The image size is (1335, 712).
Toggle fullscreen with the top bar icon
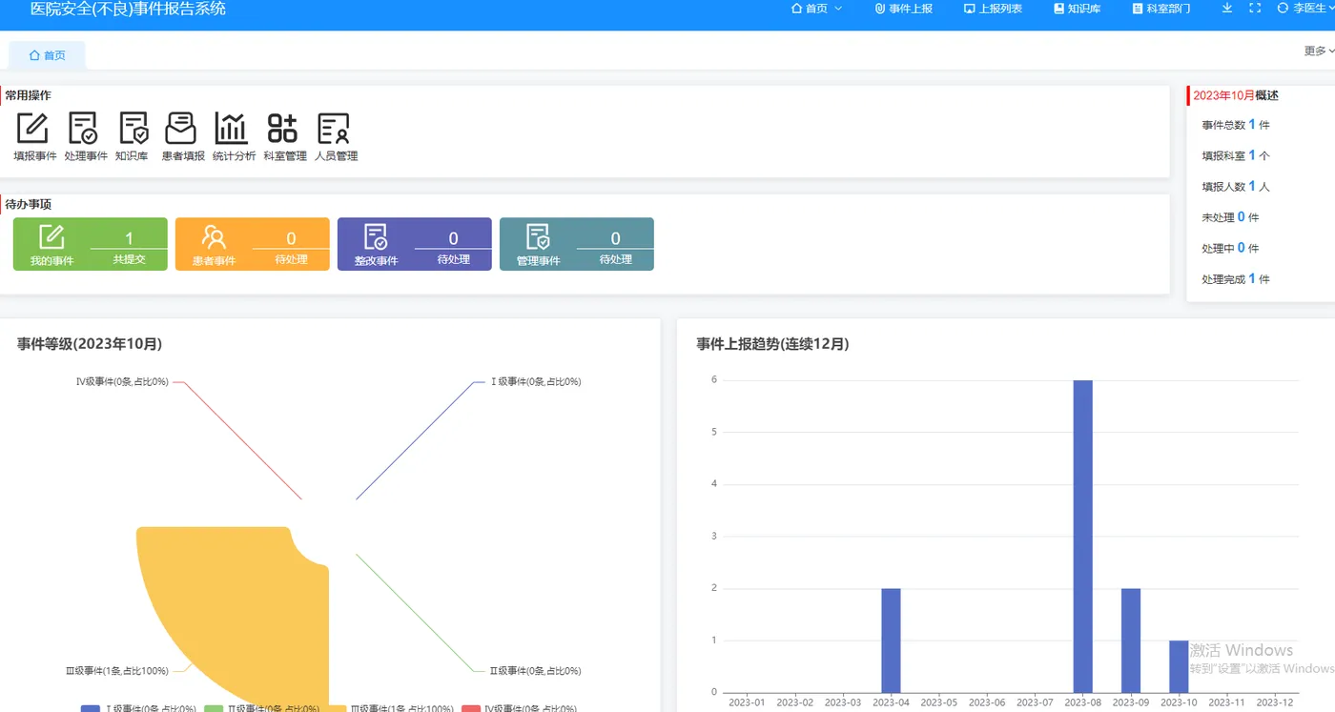(1255, 9)
